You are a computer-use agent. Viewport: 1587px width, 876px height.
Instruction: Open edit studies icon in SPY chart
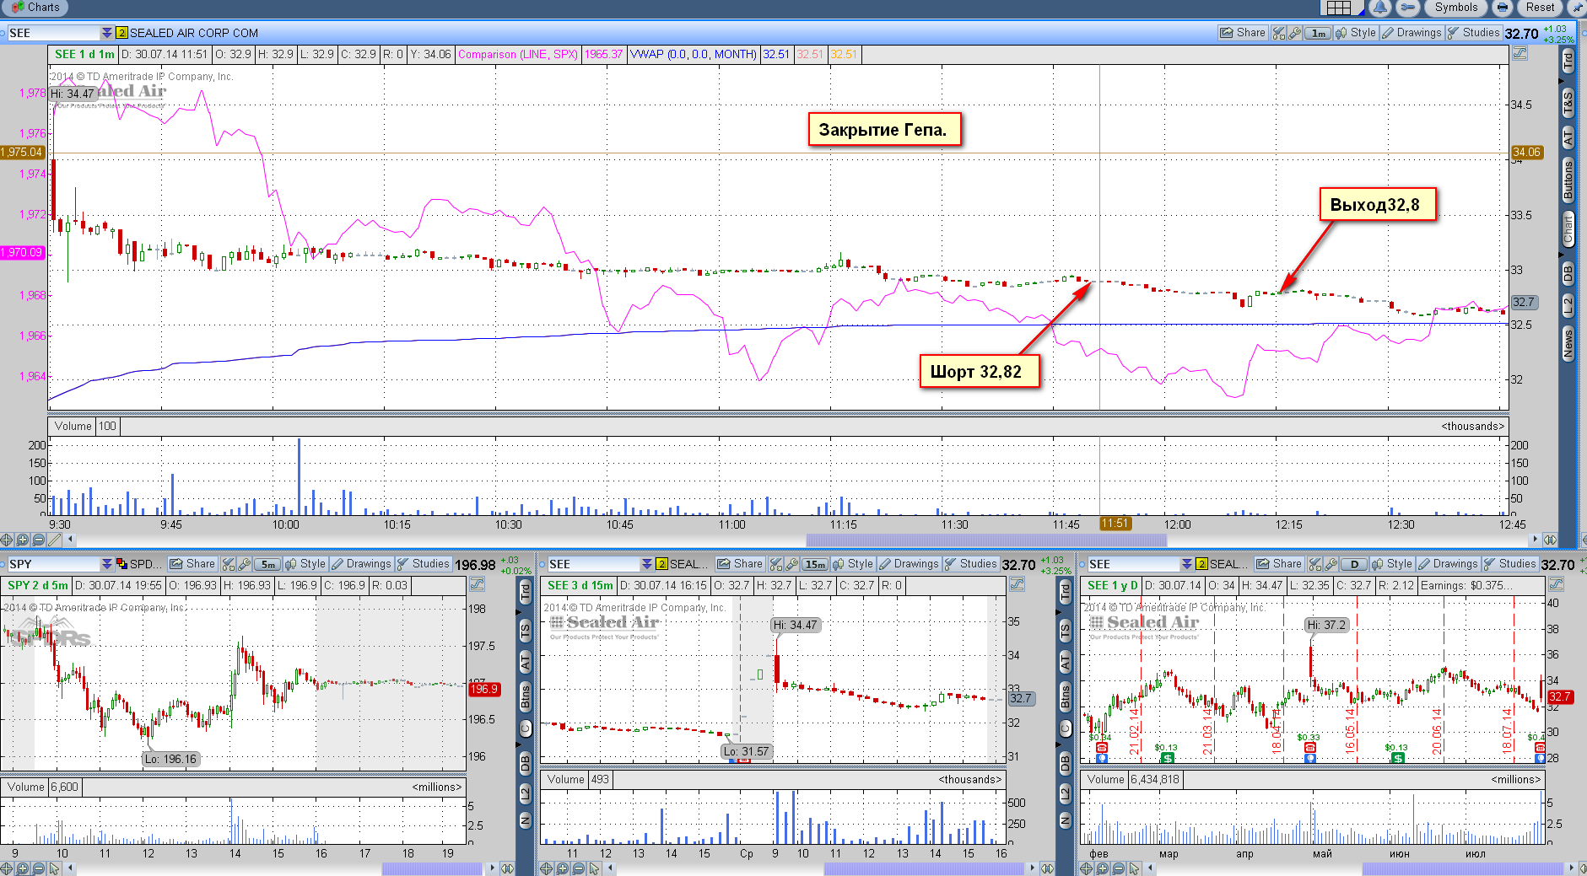pyautogui.click(x=229, y=564)
